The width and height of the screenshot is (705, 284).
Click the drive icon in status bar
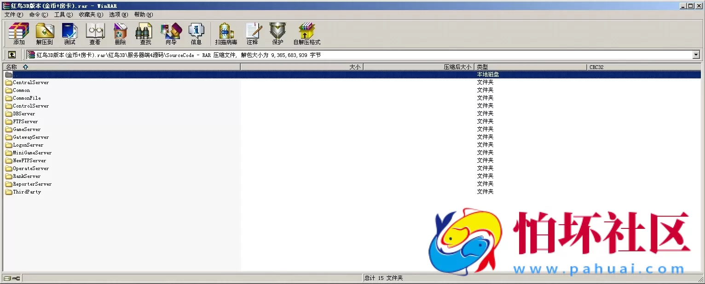(x=7, y=278)
